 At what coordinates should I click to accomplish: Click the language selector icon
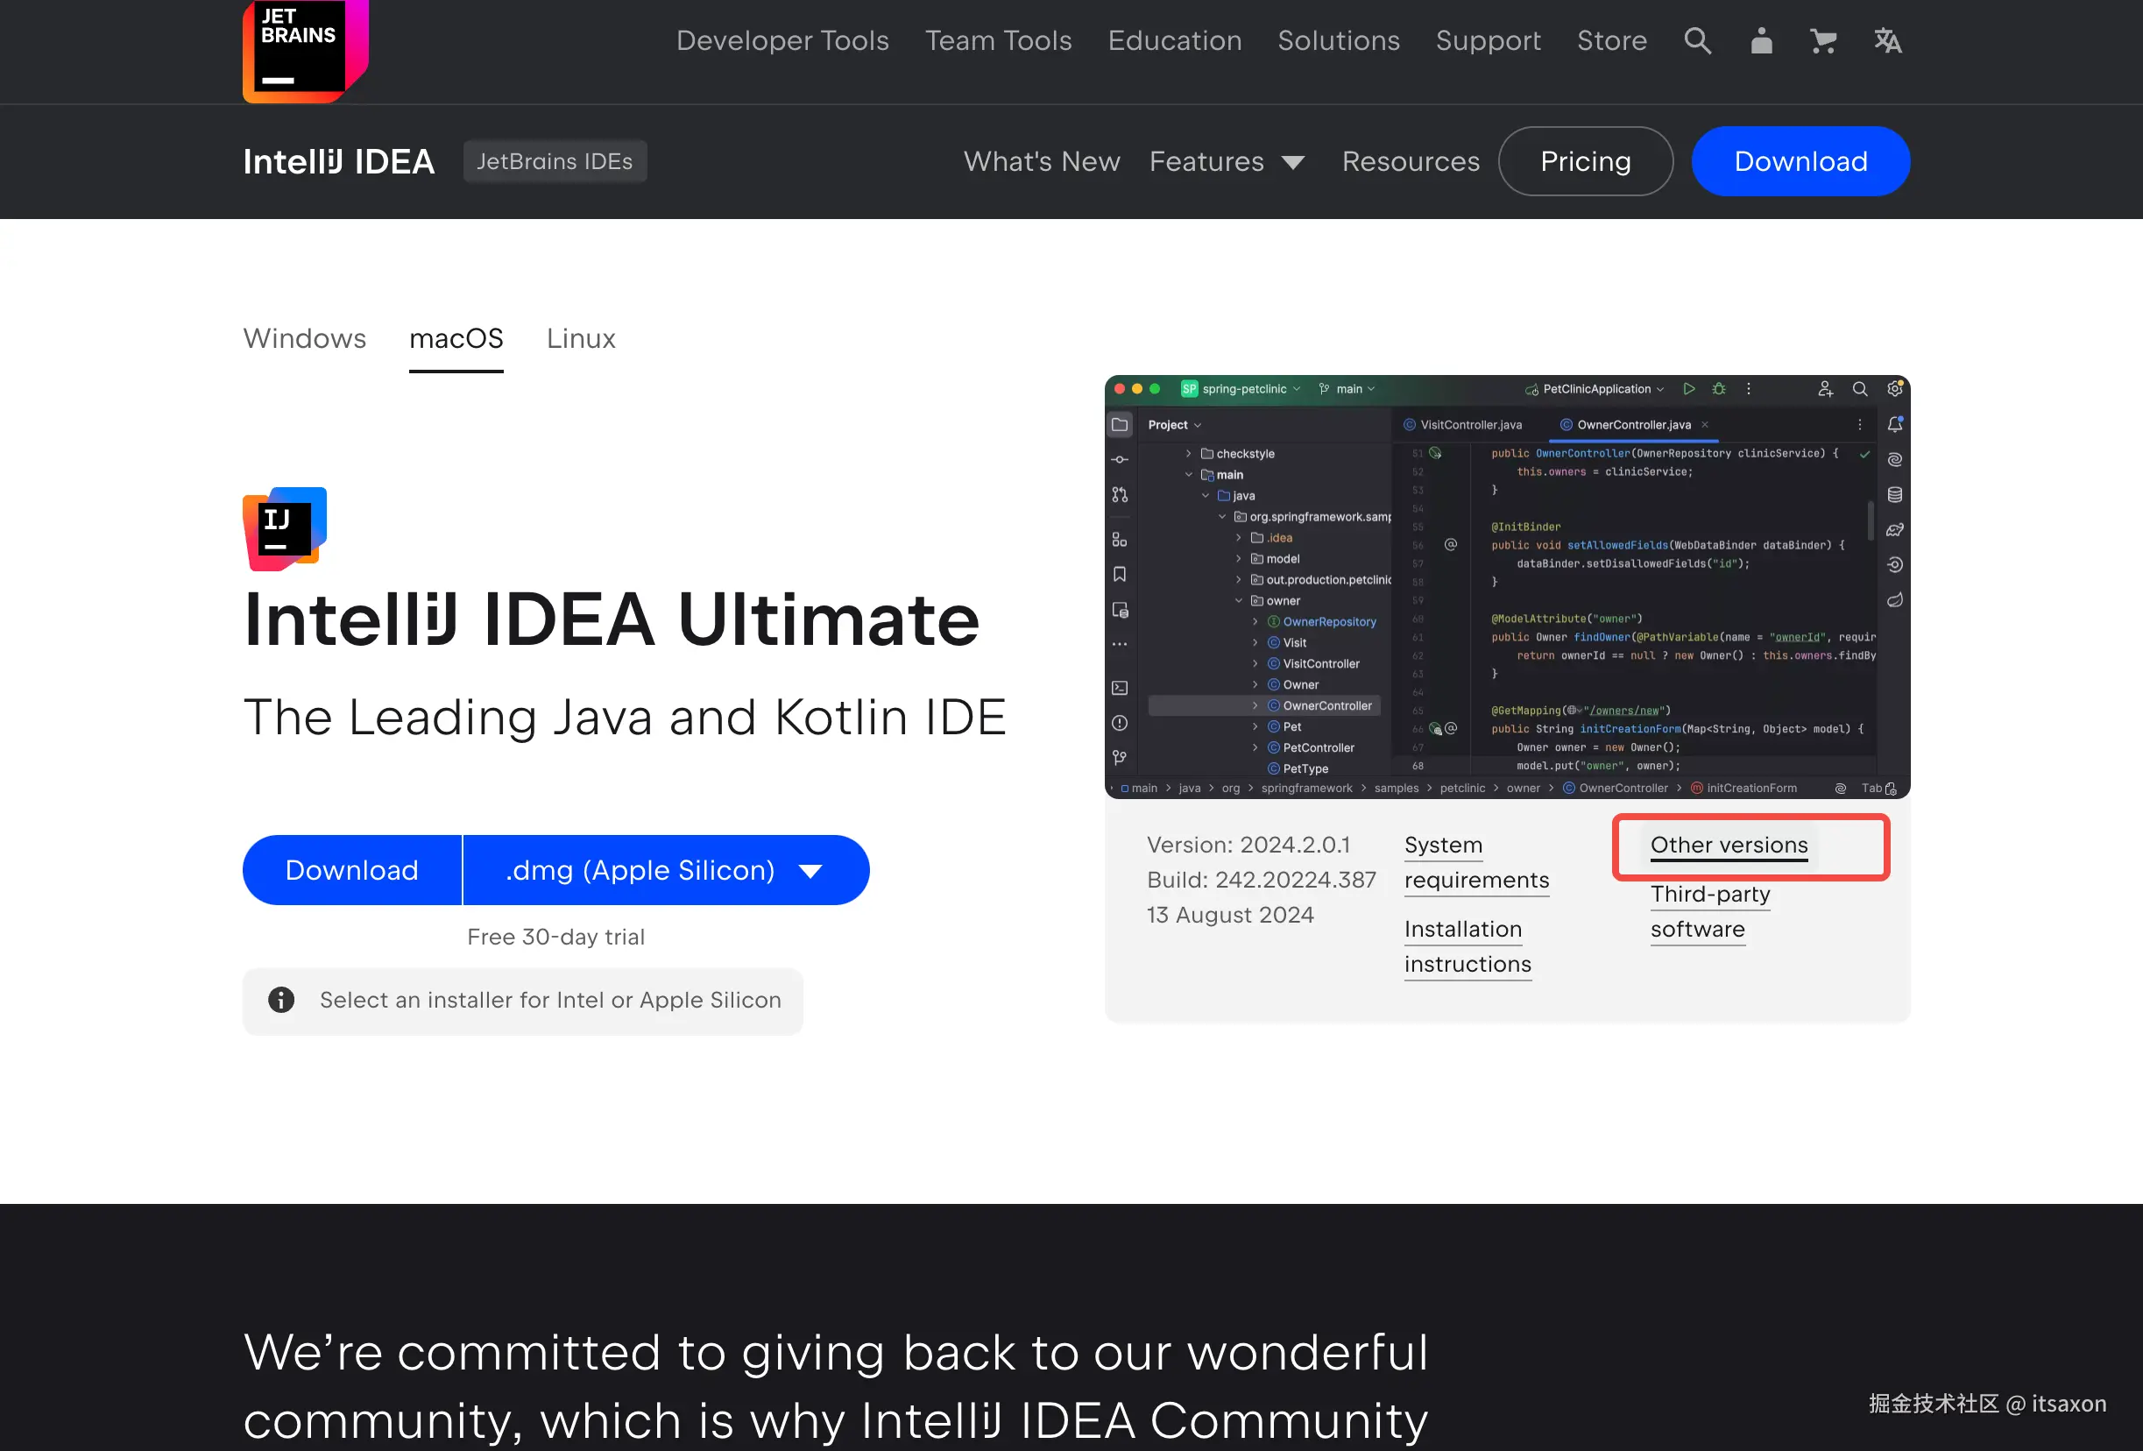pyautogui.click(x=1886, y=40)
